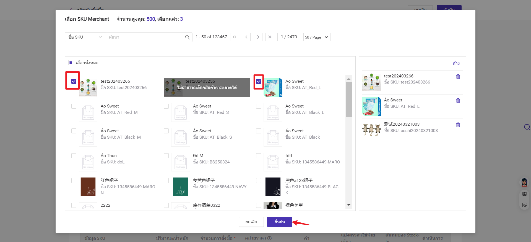Jump to last page arrows
This screenshot has height=242, width=531.
270,37
